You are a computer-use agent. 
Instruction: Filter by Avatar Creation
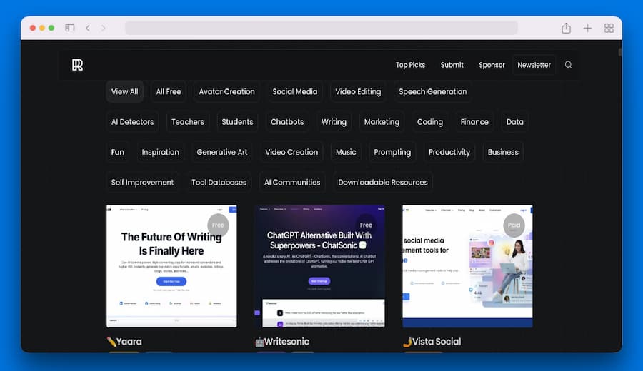226,92
